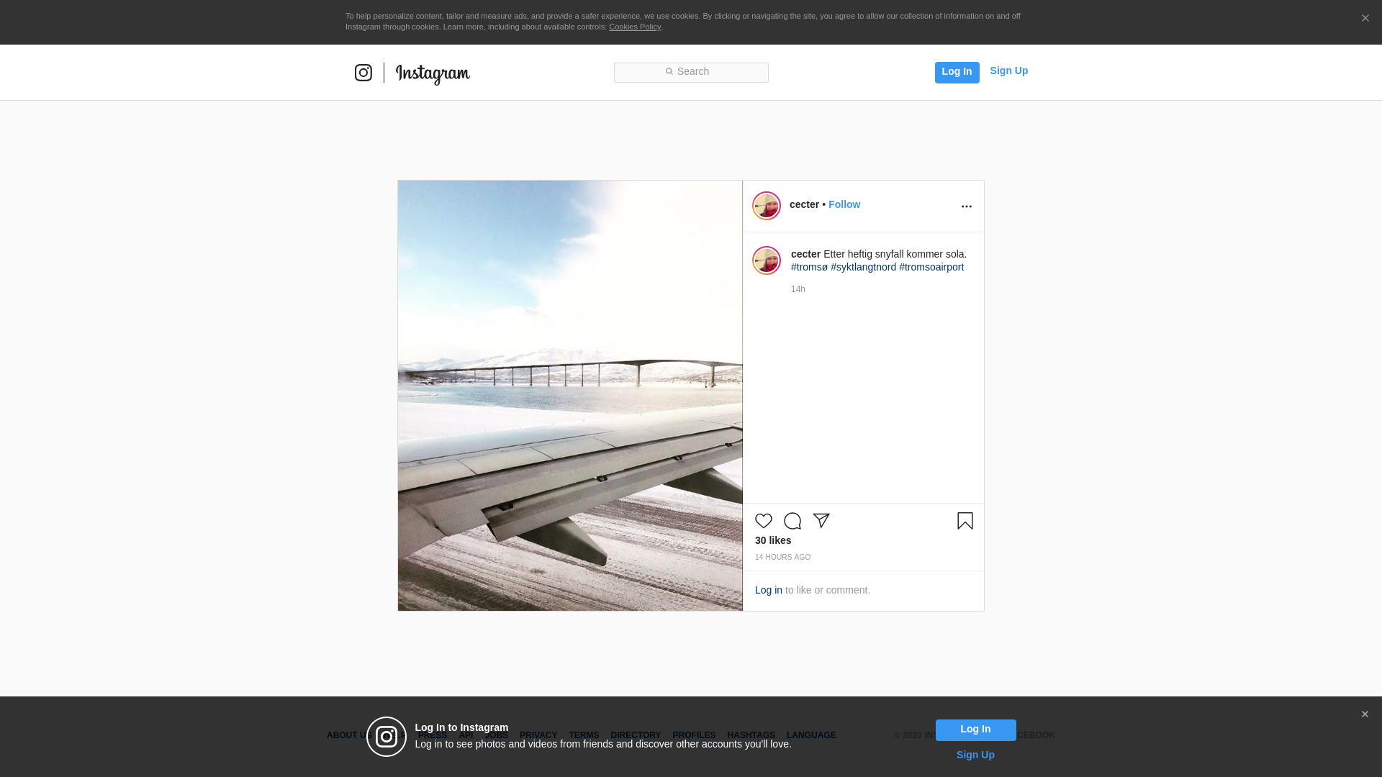Open the three-dot more options menu

coord(967,206)
